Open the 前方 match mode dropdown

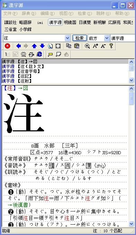[107, 38]
